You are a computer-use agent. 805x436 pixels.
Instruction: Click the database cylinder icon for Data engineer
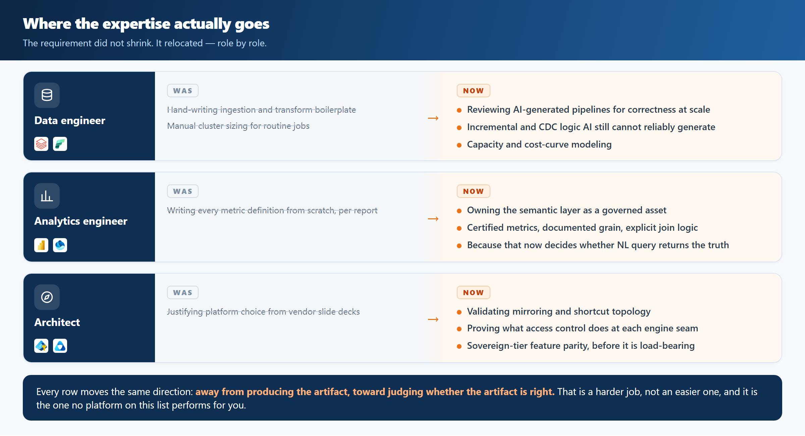47,95
